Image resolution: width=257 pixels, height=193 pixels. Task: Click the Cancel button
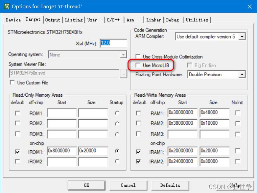(x=128, y=185)
